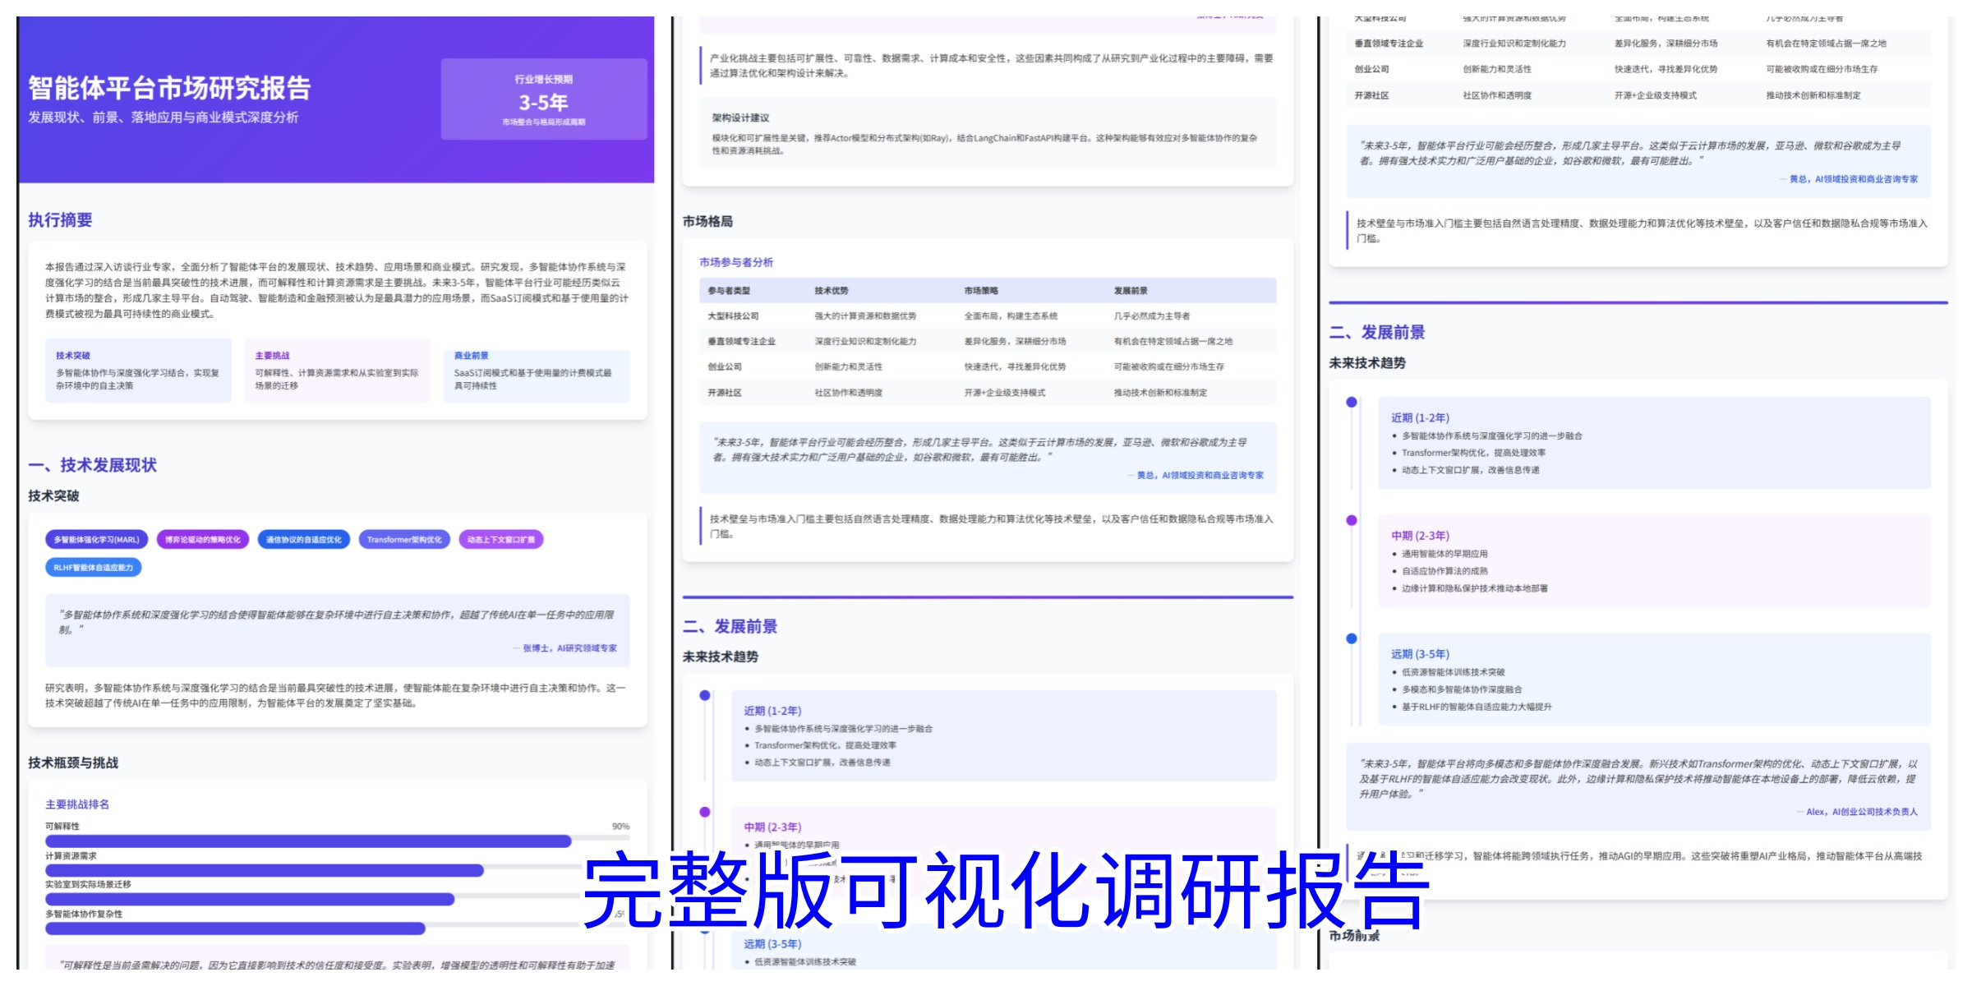
Task: Open the 主要挑战 summary card
Action: click(337, 371)
